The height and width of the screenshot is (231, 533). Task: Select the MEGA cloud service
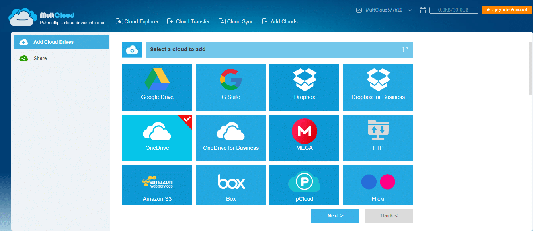pyautogui.click(x=304, y=138)
